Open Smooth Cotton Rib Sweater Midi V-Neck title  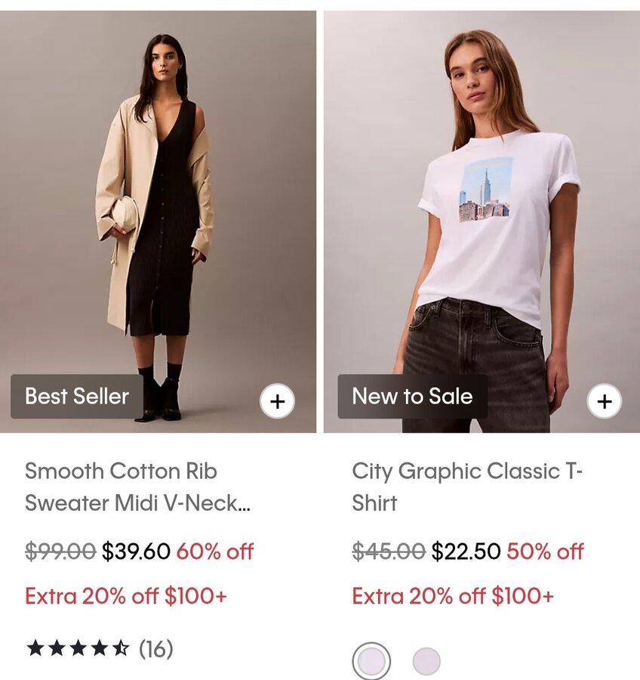(x=138, y=487)
